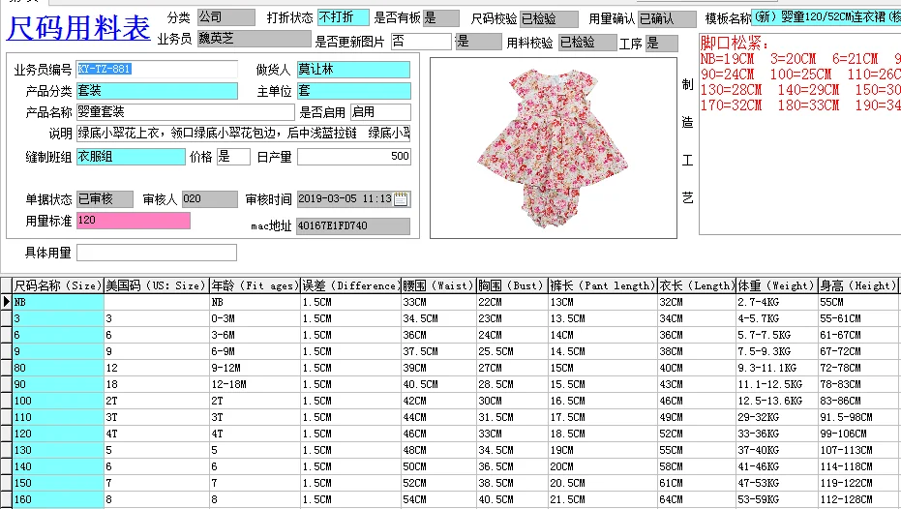901x509 pixels.
Task: Click the 美国码 (US: Size) column header
Action: coord(157,285)
